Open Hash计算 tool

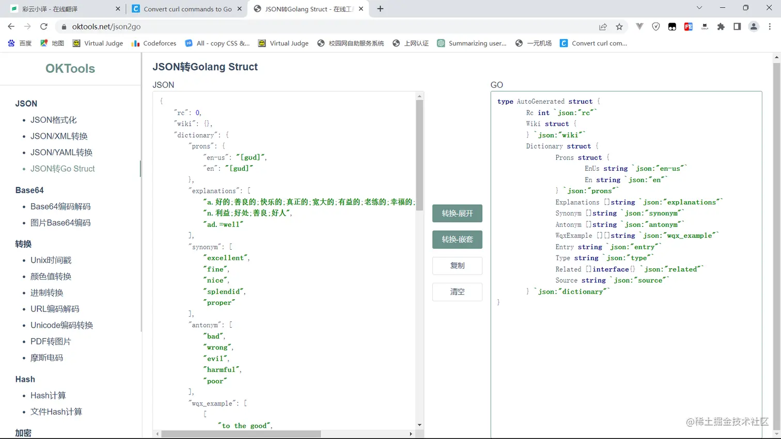[x=48, y=396]
